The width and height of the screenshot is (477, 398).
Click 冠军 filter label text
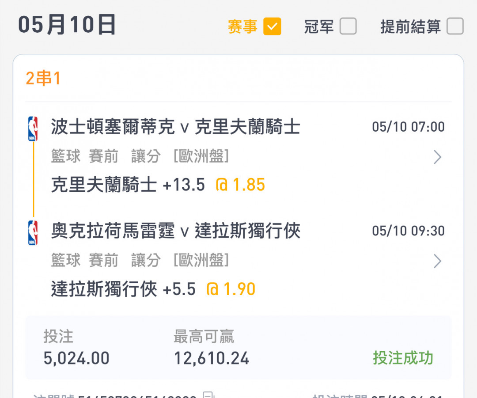[319, 27]
